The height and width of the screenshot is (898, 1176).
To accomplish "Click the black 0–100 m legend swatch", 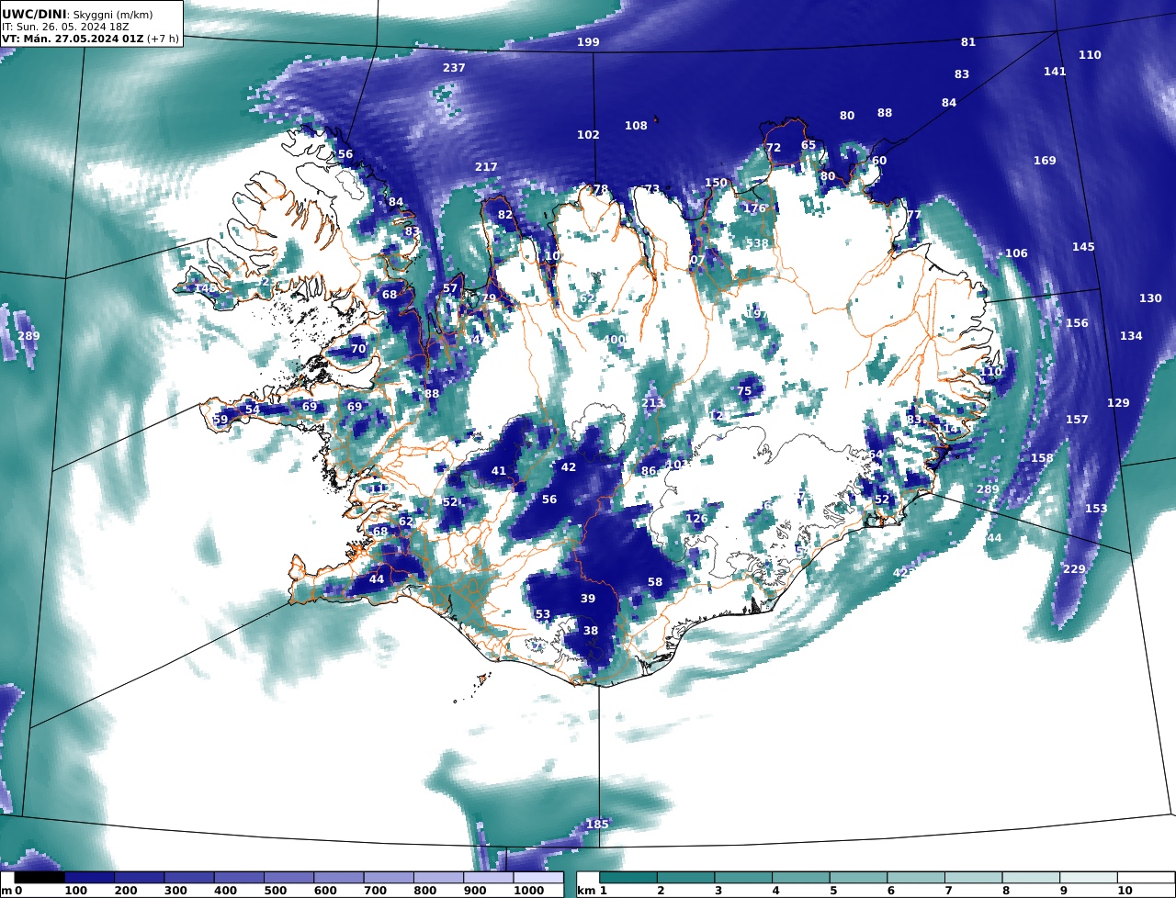I will click(x=40, y=878).
